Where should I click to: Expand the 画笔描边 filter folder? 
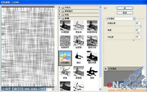[60, 11]
